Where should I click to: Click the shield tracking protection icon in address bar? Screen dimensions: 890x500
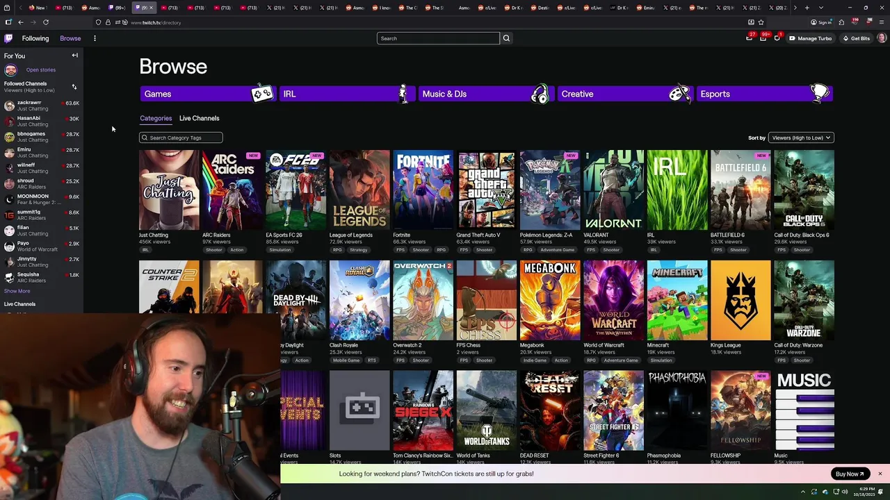98,22
